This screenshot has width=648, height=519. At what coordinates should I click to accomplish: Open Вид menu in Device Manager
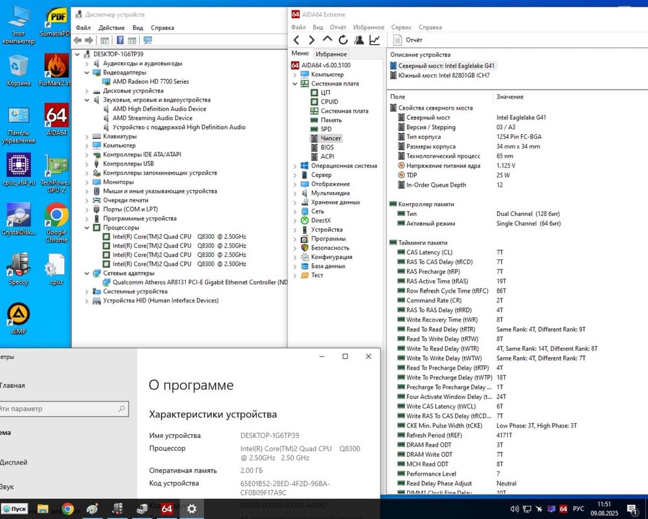137,28
